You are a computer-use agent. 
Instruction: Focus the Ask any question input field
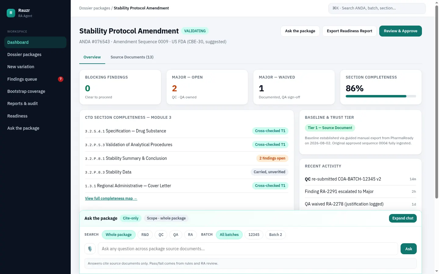pos(248,249)
